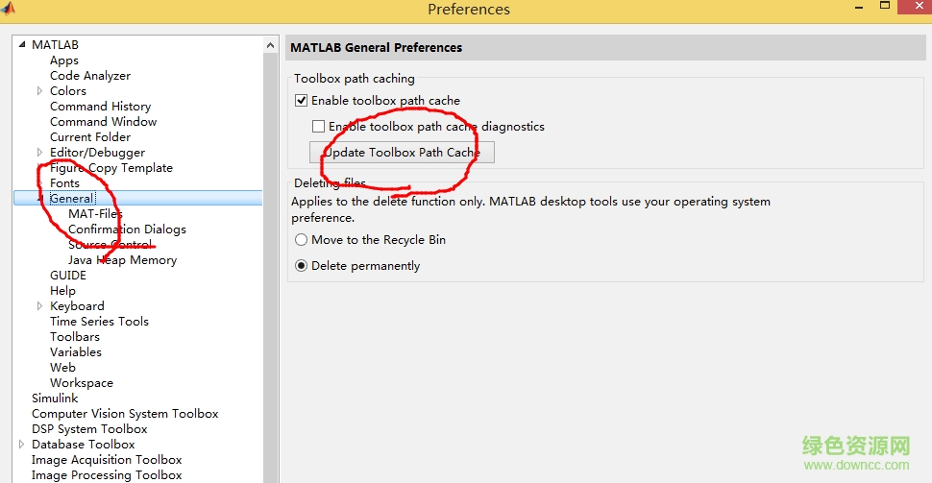Viewport: 932px width, 483px height.
Task: Select Computer Vision System Toolbox
Action: coord(125,414)
